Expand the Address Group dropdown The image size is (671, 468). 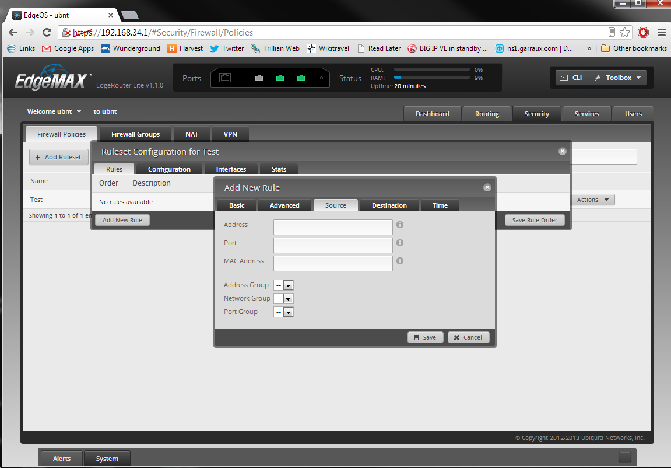[x=288, y=285]
